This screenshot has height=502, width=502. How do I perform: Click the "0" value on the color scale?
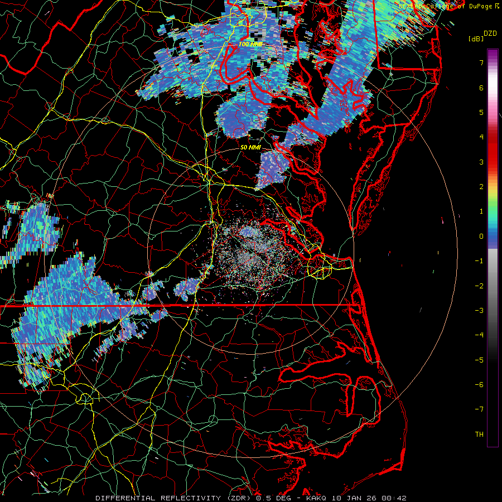(x=481, y=236)
